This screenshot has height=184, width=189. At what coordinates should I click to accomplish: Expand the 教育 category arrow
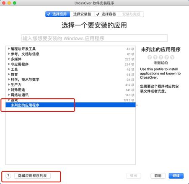point(9,74)
